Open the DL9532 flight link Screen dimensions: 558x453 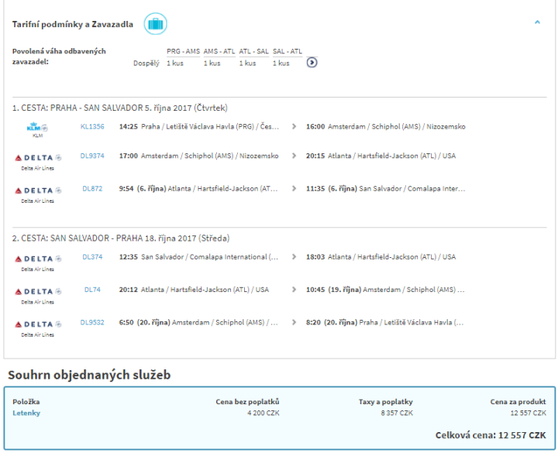click(x=92, y=322)
